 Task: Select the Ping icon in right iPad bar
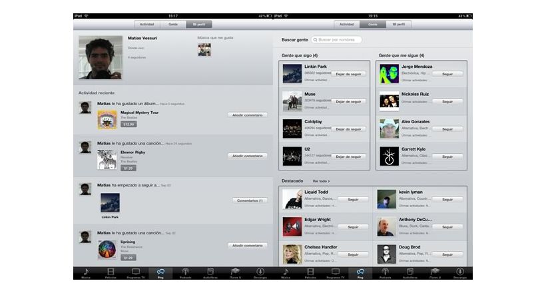tap(360, 273)
